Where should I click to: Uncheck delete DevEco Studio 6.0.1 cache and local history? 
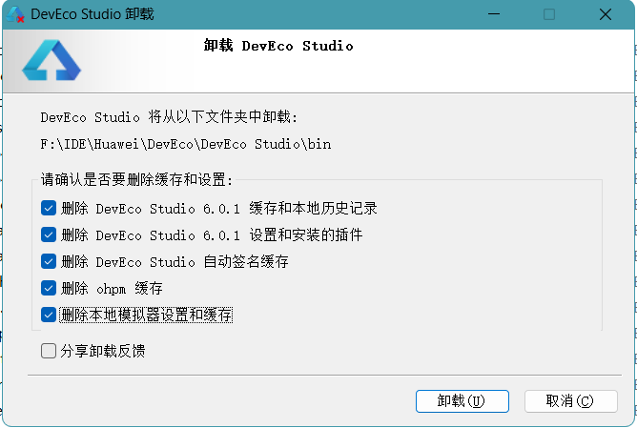click(49, 209)
